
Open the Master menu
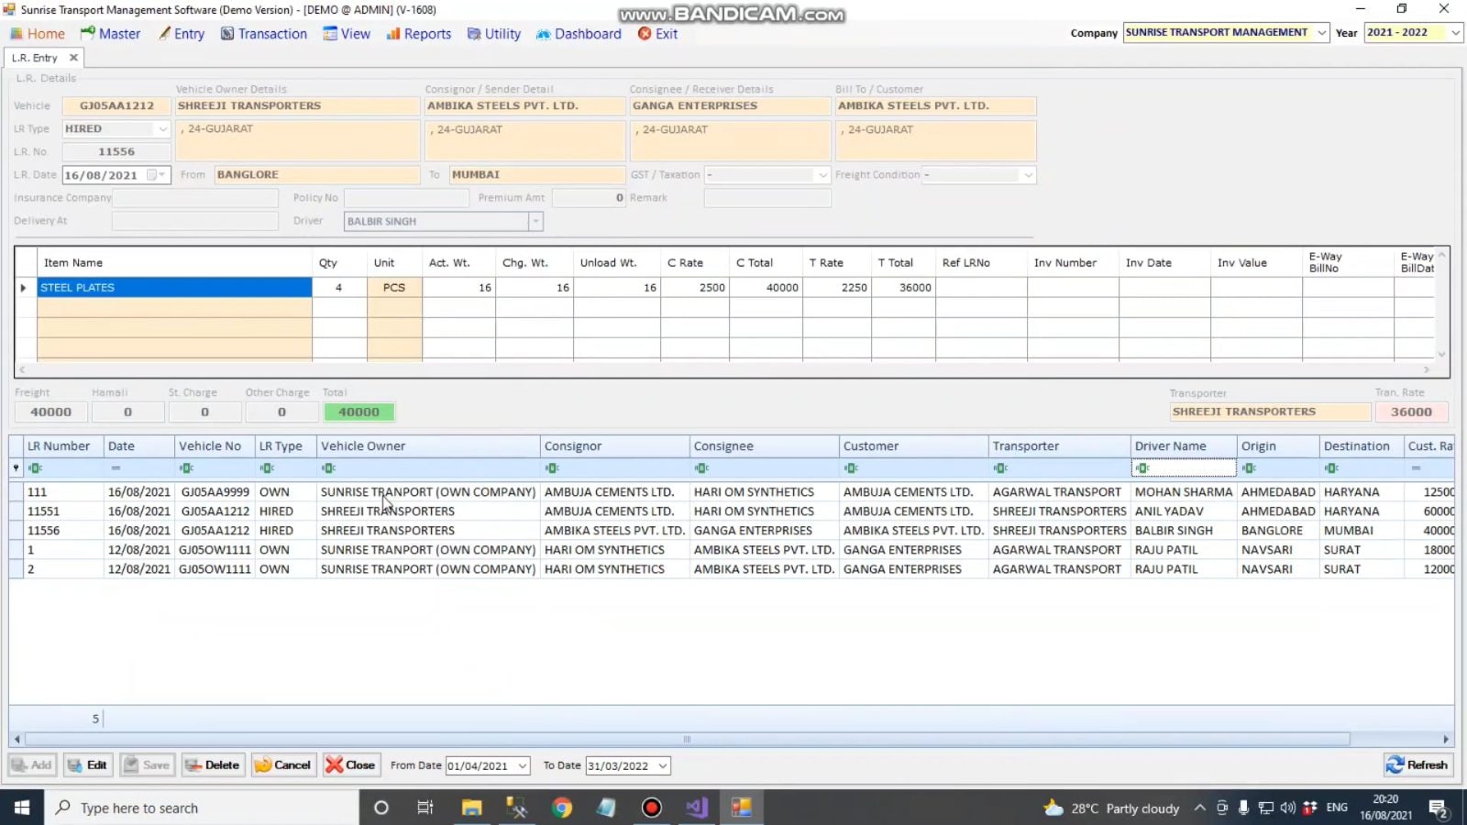tap(110, 34)
